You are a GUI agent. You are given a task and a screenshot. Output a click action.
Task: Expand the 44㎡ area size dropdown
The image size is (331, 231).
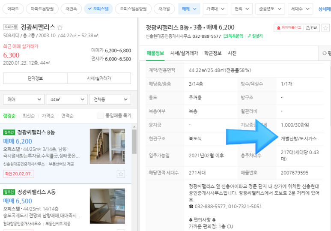tap(67, 99)
